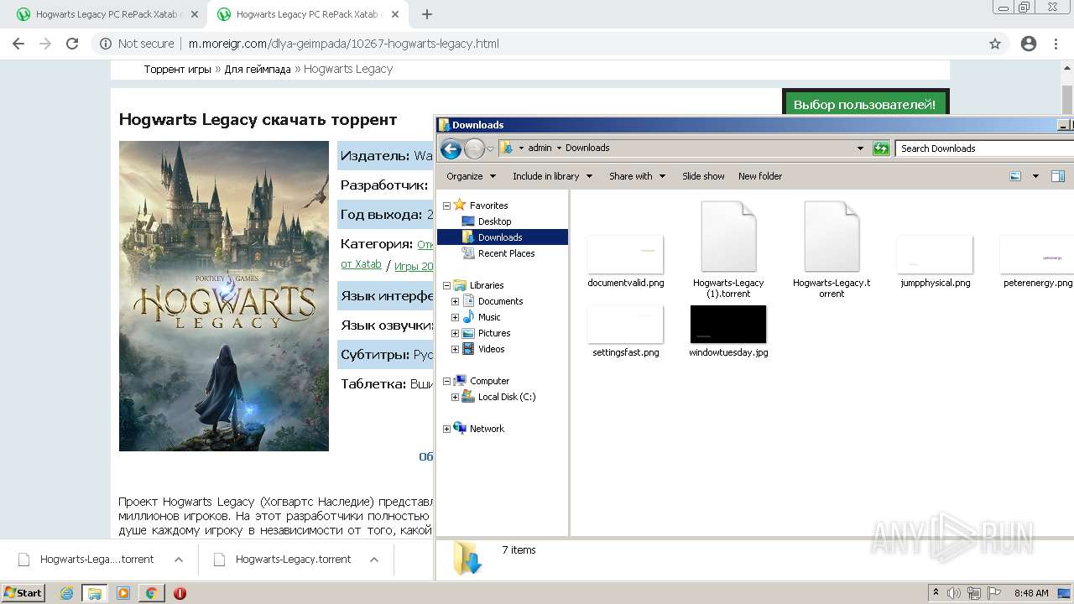
Task: Switch to the second Hogwarts Legacy tab
Action: [307, 14]
